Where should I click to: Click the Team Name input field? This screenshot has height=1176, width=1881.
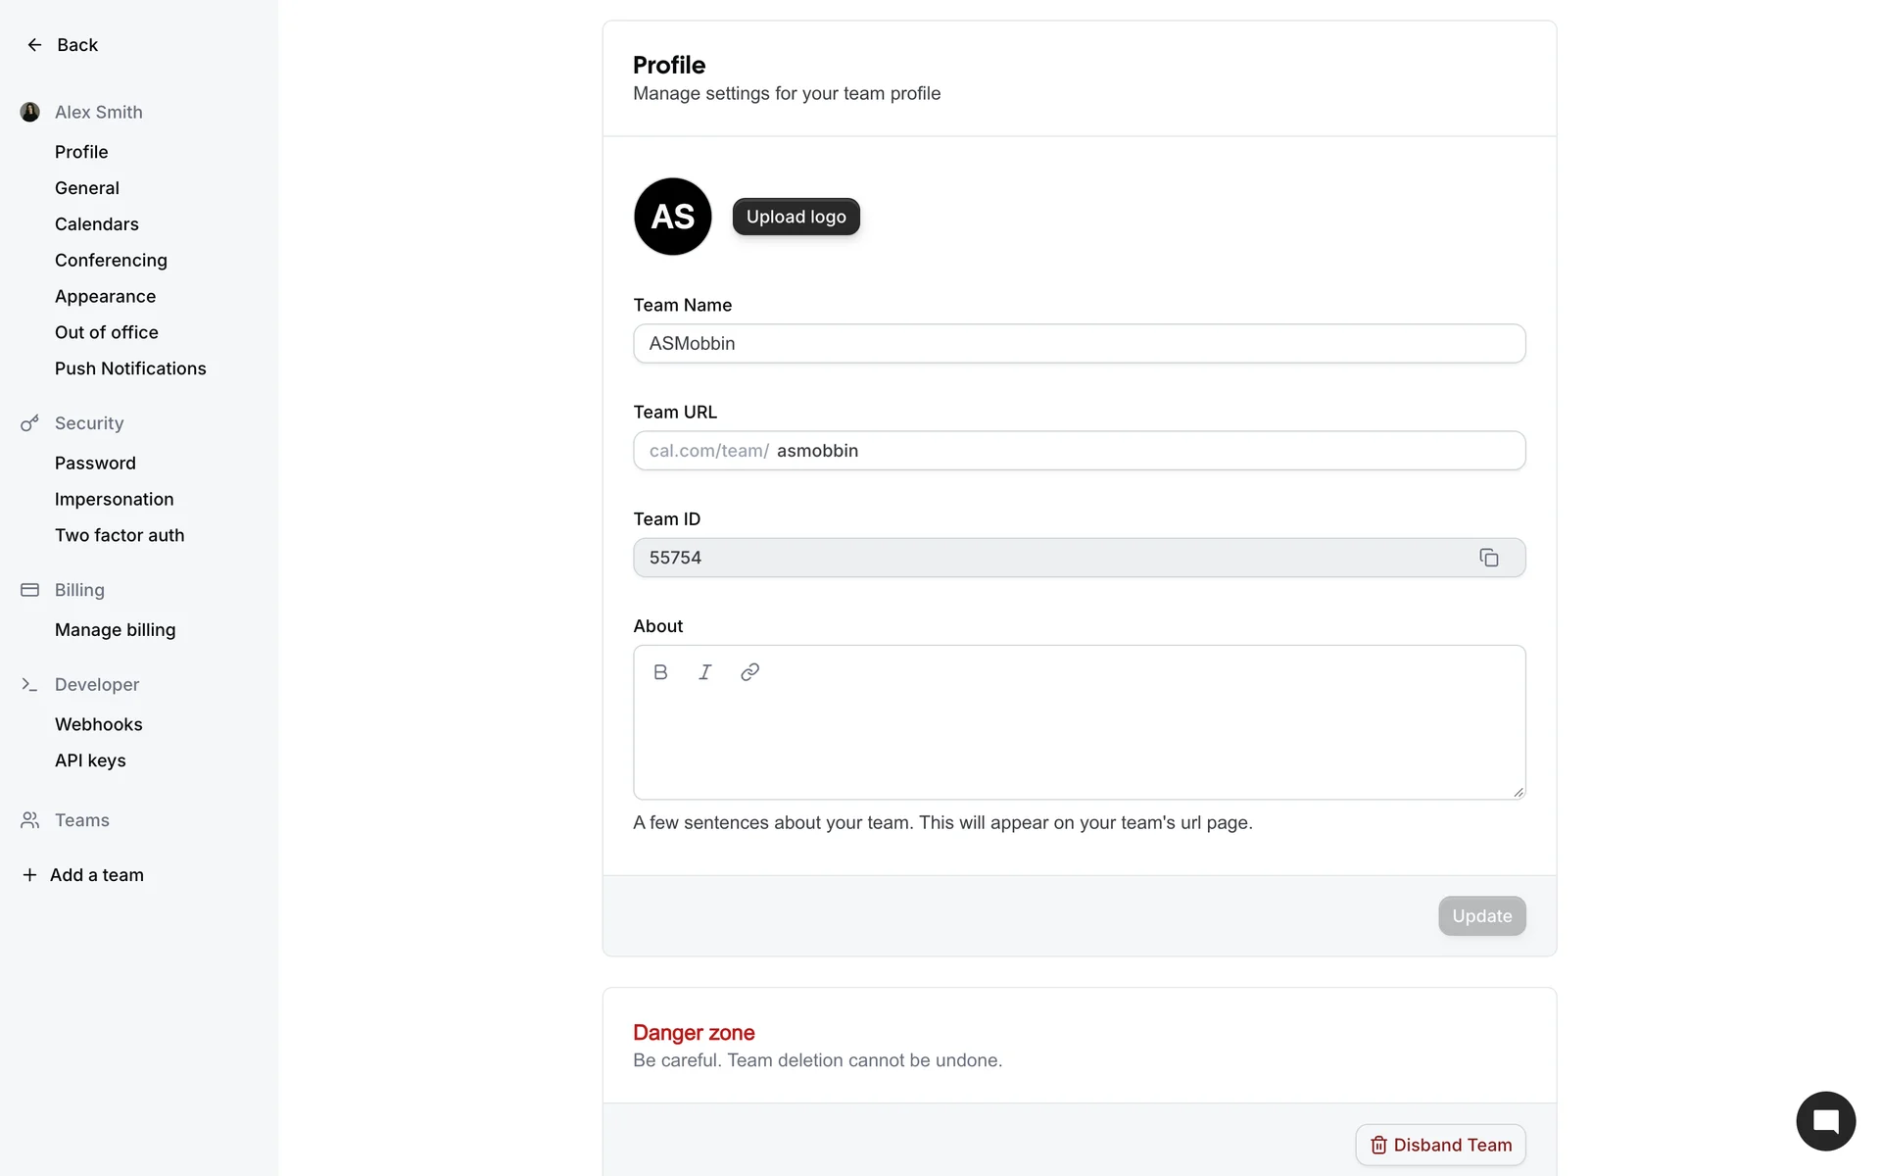pyautogui.click(x=1078, y=344)
